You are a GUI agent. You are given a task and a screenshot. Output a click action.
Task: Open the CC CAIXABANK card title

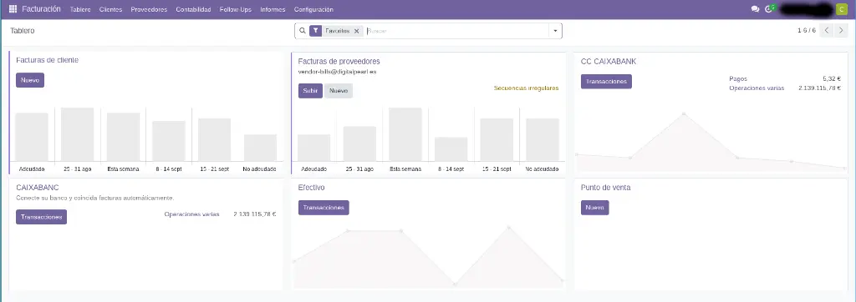click(x=609, y=62)
